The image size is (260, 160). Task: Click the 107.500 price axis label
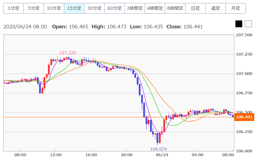[x=244, y=35]
